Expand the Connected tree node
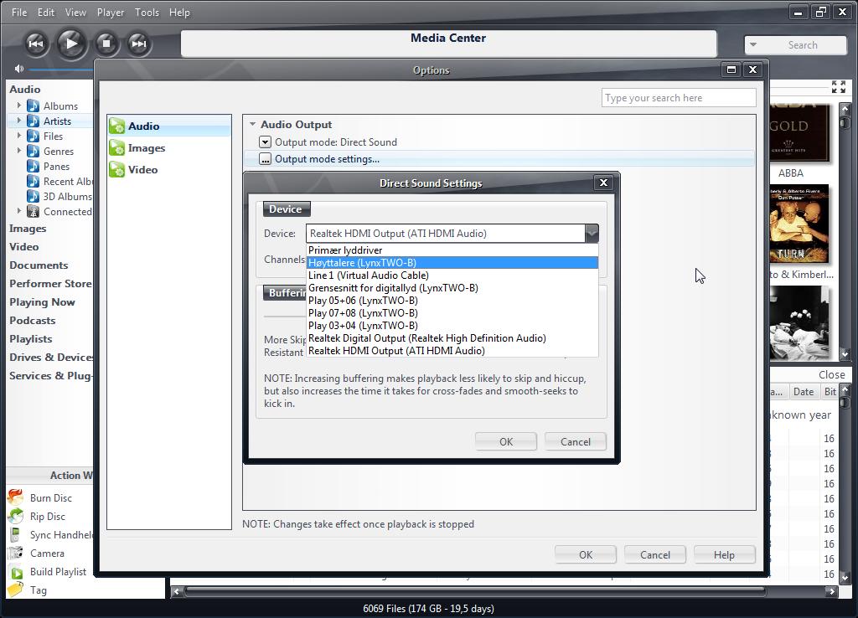858x618 pixels. coord(19,210)
